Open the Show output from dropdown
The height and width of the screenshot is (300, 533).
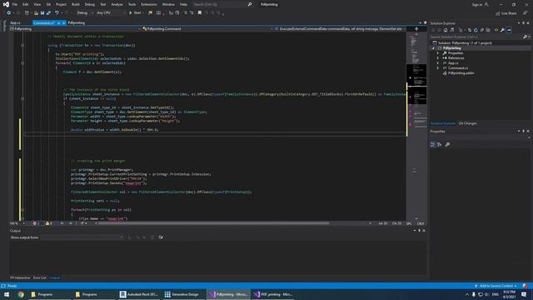click(82, 237)
